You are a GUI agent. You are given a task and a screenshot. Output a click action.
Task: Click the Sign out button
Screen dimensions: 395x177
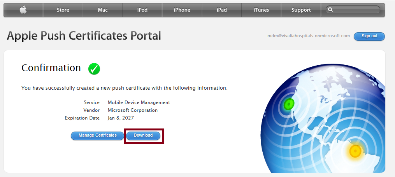369,36
